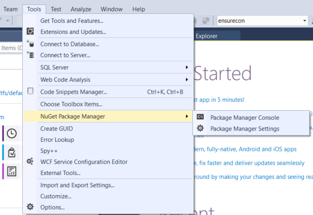Viewport: 313px width, 215px height.
Task: Open the External Tools dialog entry
Action: (x=60, y=173)
